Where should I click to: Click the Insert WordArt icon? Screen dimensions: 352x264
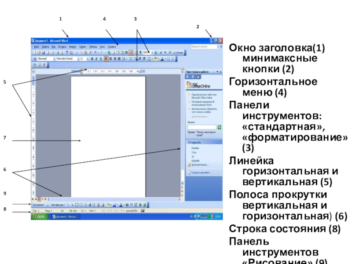pos(90,205)
